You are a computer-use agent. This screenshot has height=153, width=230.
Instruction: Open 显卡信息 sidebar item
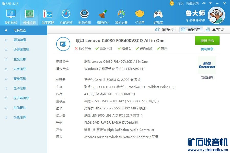[x=24, y=88]
